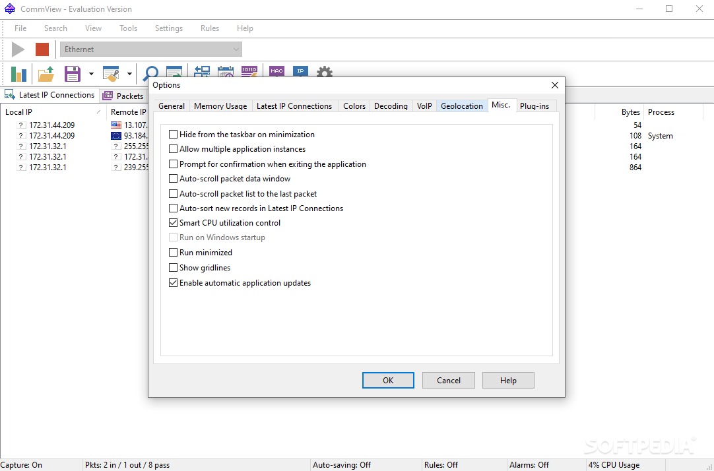Open the Search menu

[x=55, y=28]
